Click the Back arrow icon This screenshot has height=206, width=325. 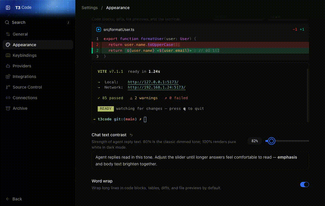point(8,199)
